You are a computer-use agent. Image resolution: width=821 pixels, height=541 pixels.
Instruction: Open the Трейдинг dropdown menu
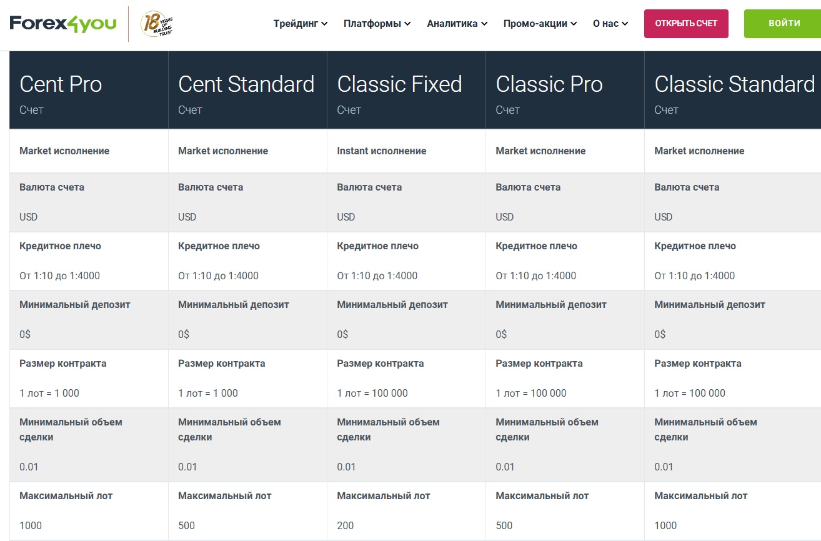(301, 24)
